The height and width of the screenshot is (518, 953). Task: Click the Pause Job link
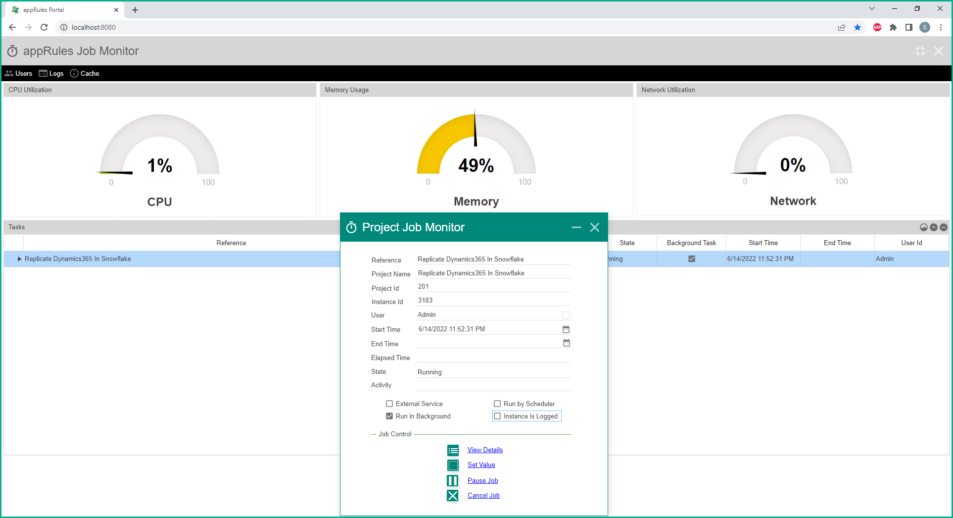pos(482,480)
